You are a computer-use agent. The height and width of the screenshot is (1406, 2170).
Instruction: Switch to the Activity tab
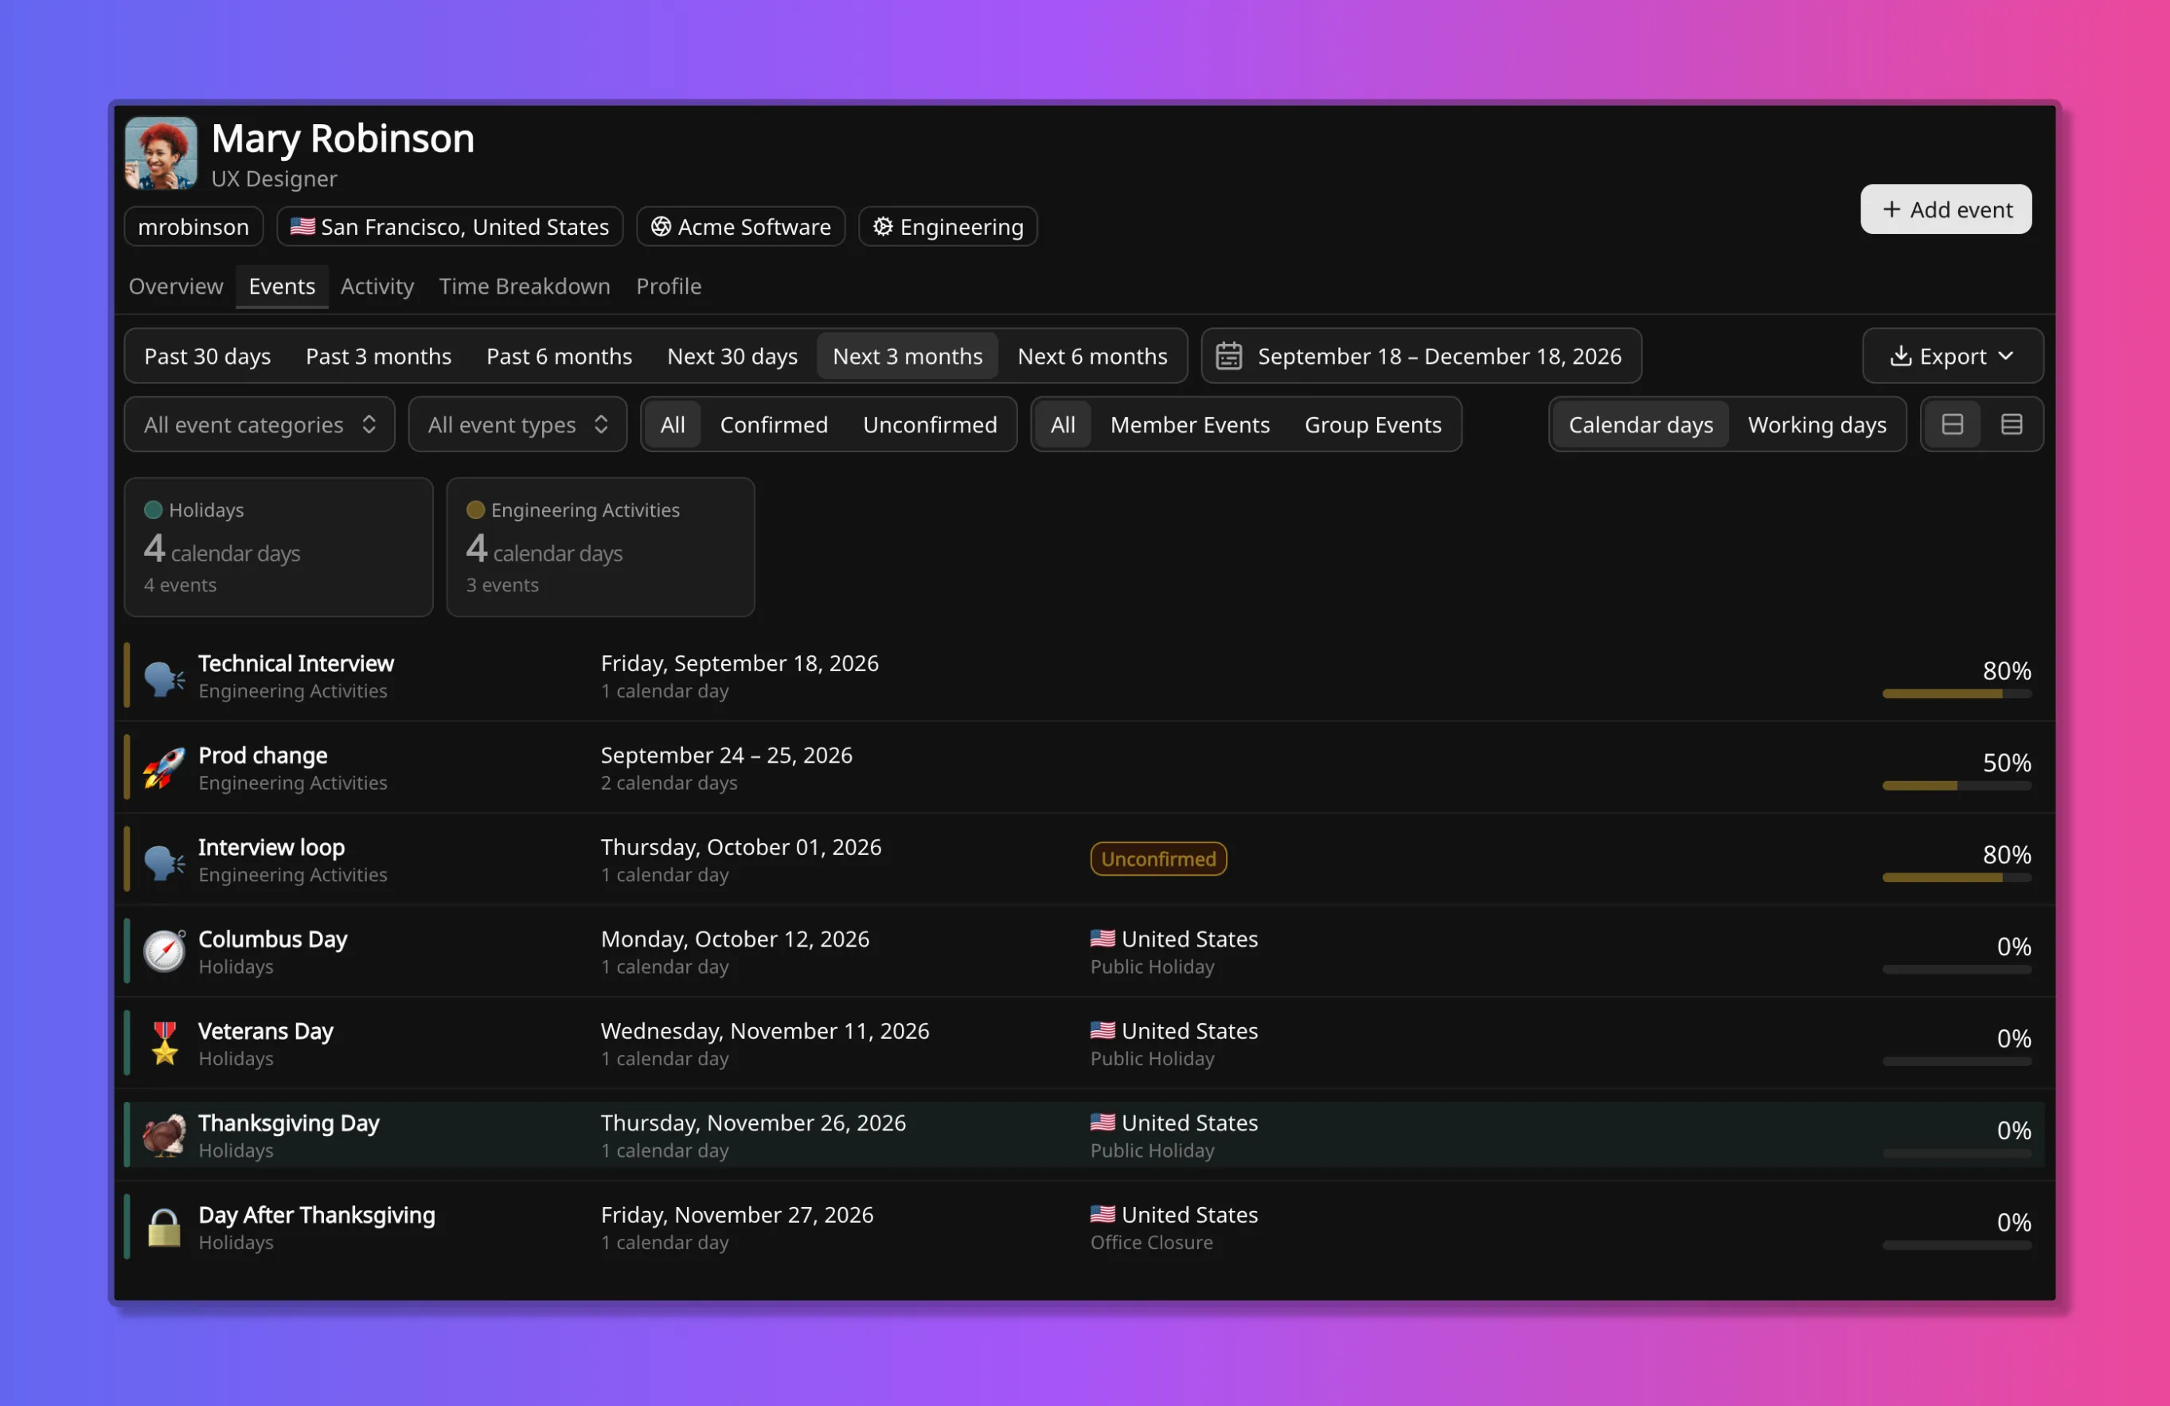377,287
